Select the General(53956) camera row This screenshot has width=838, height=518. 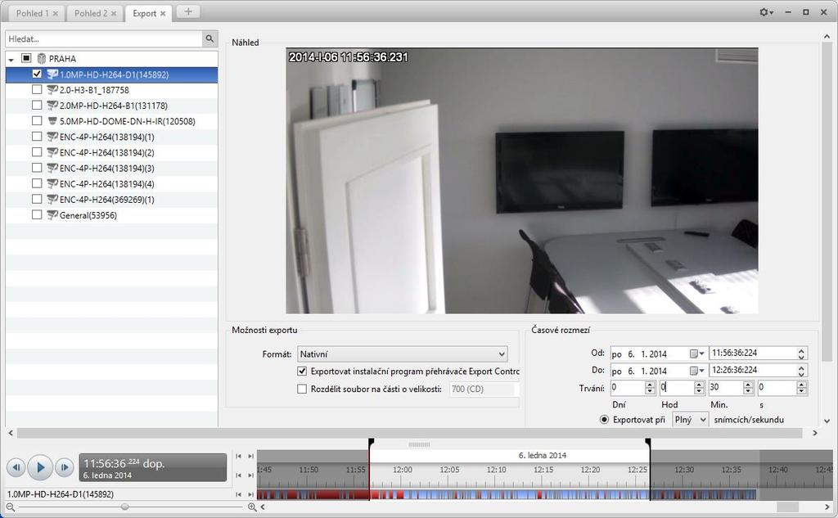tap(111, 215)
